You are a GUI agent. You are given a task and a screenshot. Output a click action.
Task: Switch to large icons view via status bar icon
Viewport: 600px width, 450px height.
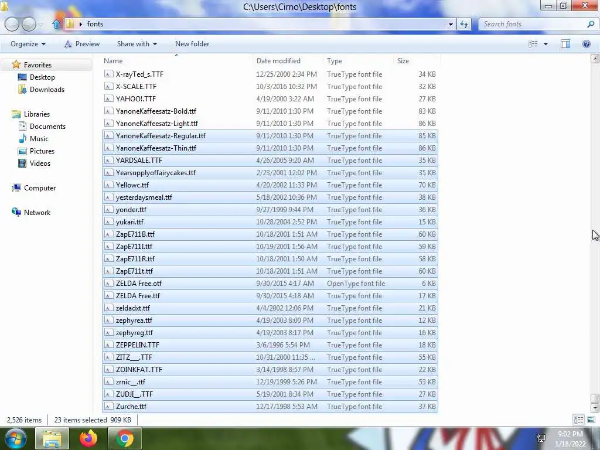[x=591, y=420]
